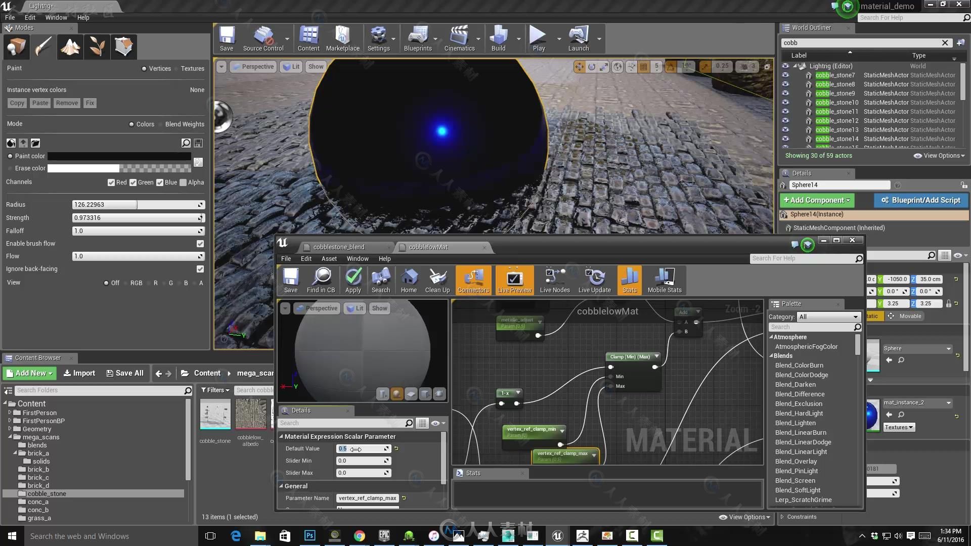Click Blueprint/Add Script button
The height and width of the screenshot is (546, 971).
coord(921,200)
